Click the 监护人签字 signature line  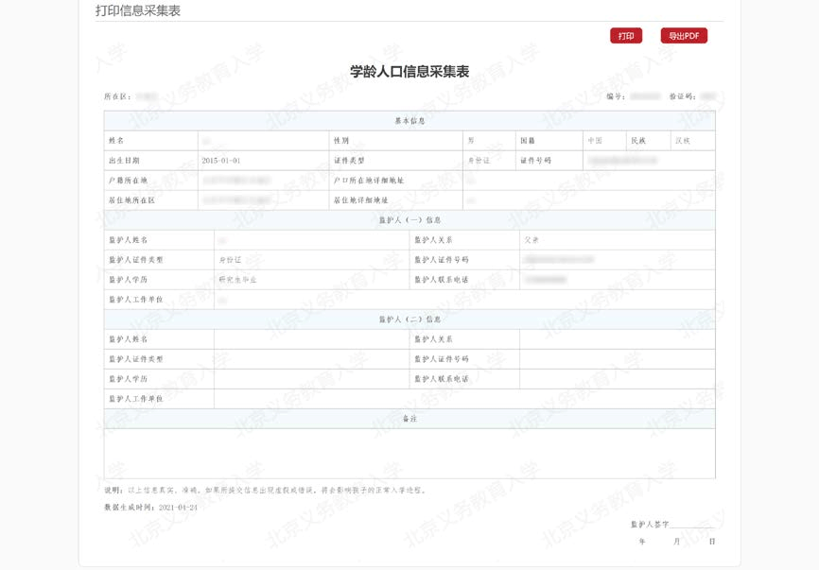691,524
